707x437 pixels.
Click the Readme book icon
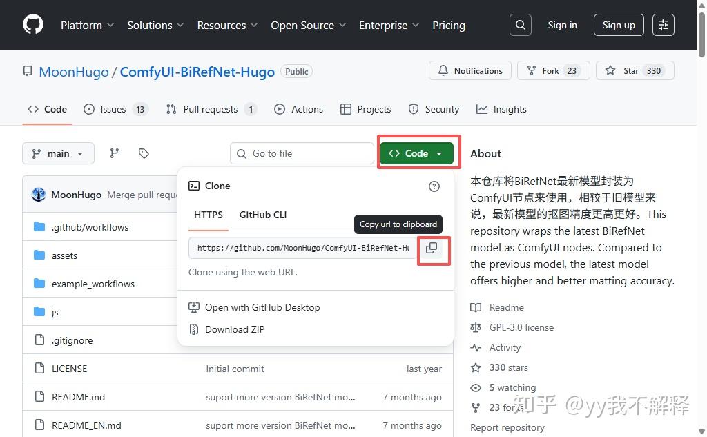coord(476,307)
